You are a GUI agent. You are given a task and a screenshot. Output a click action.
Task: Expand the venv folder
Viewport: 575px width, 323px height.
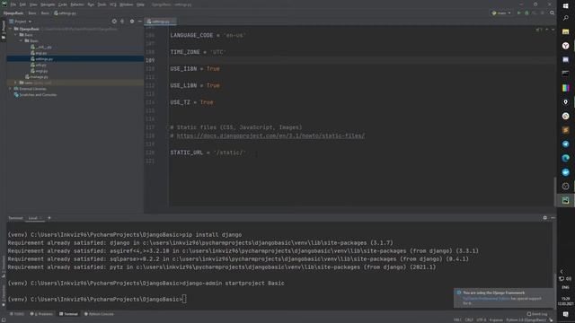tap(16, 83)
